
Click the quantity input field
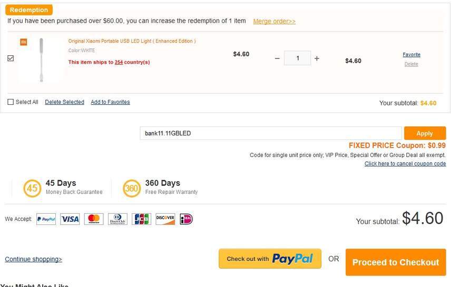click(x=297, y=58)
